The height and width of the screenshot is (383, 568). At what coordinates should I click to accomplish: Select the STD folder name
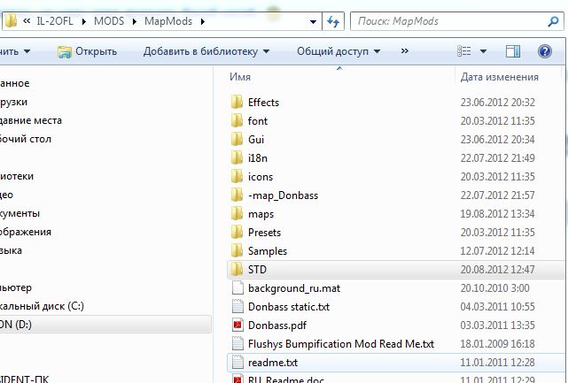pos(257,270)
